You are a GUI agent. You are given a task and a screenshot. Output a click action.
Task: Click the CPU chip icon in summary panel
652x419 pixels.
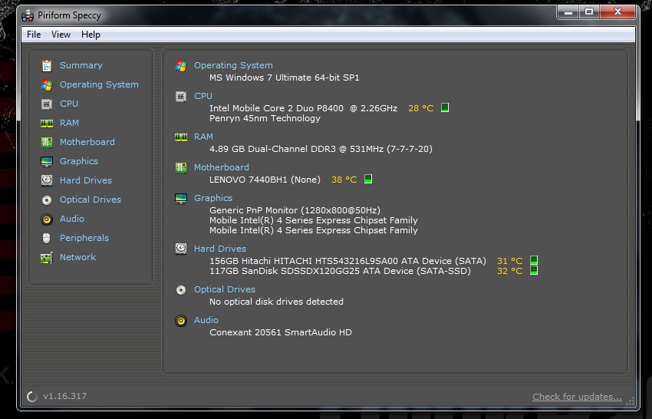point(181,97)
